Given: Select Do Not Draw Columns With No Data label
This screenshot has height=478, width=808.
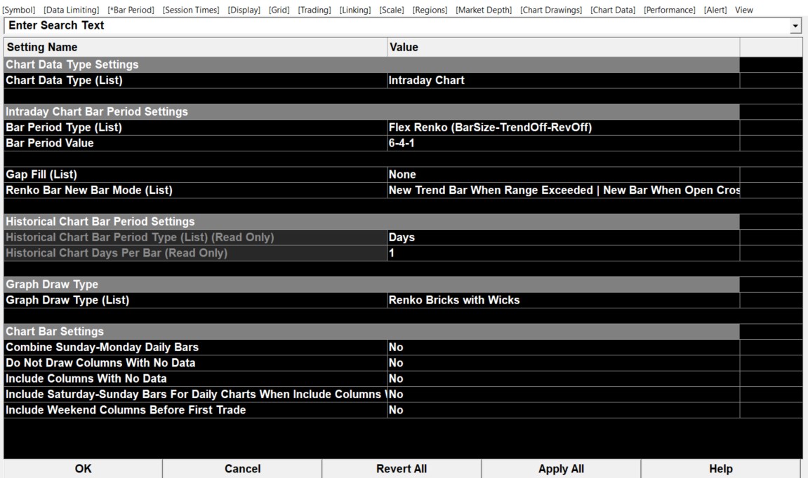Looking at the screenshot, I should point(195,363).
